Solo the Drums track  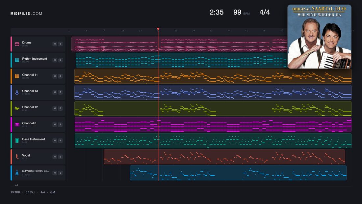coord(60,44)
